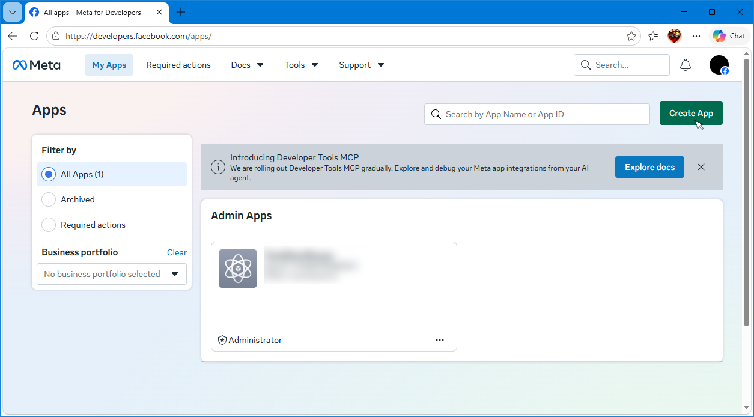
Task: Select the Required actions filter radio
Action: tap(49, 225)
